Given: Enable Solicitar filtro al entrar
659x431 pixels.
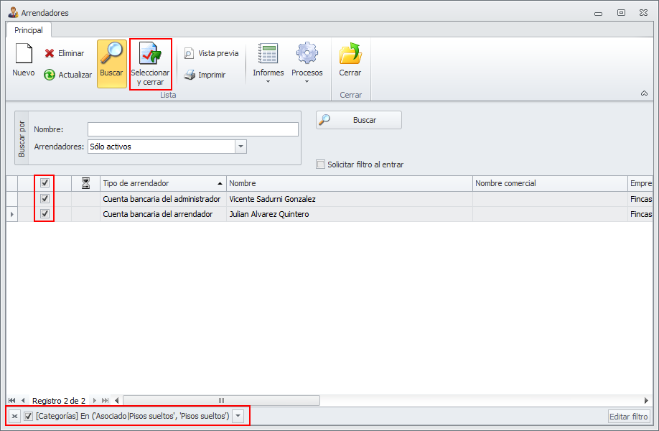Looking at the screenshot, I should pos(321,164).
